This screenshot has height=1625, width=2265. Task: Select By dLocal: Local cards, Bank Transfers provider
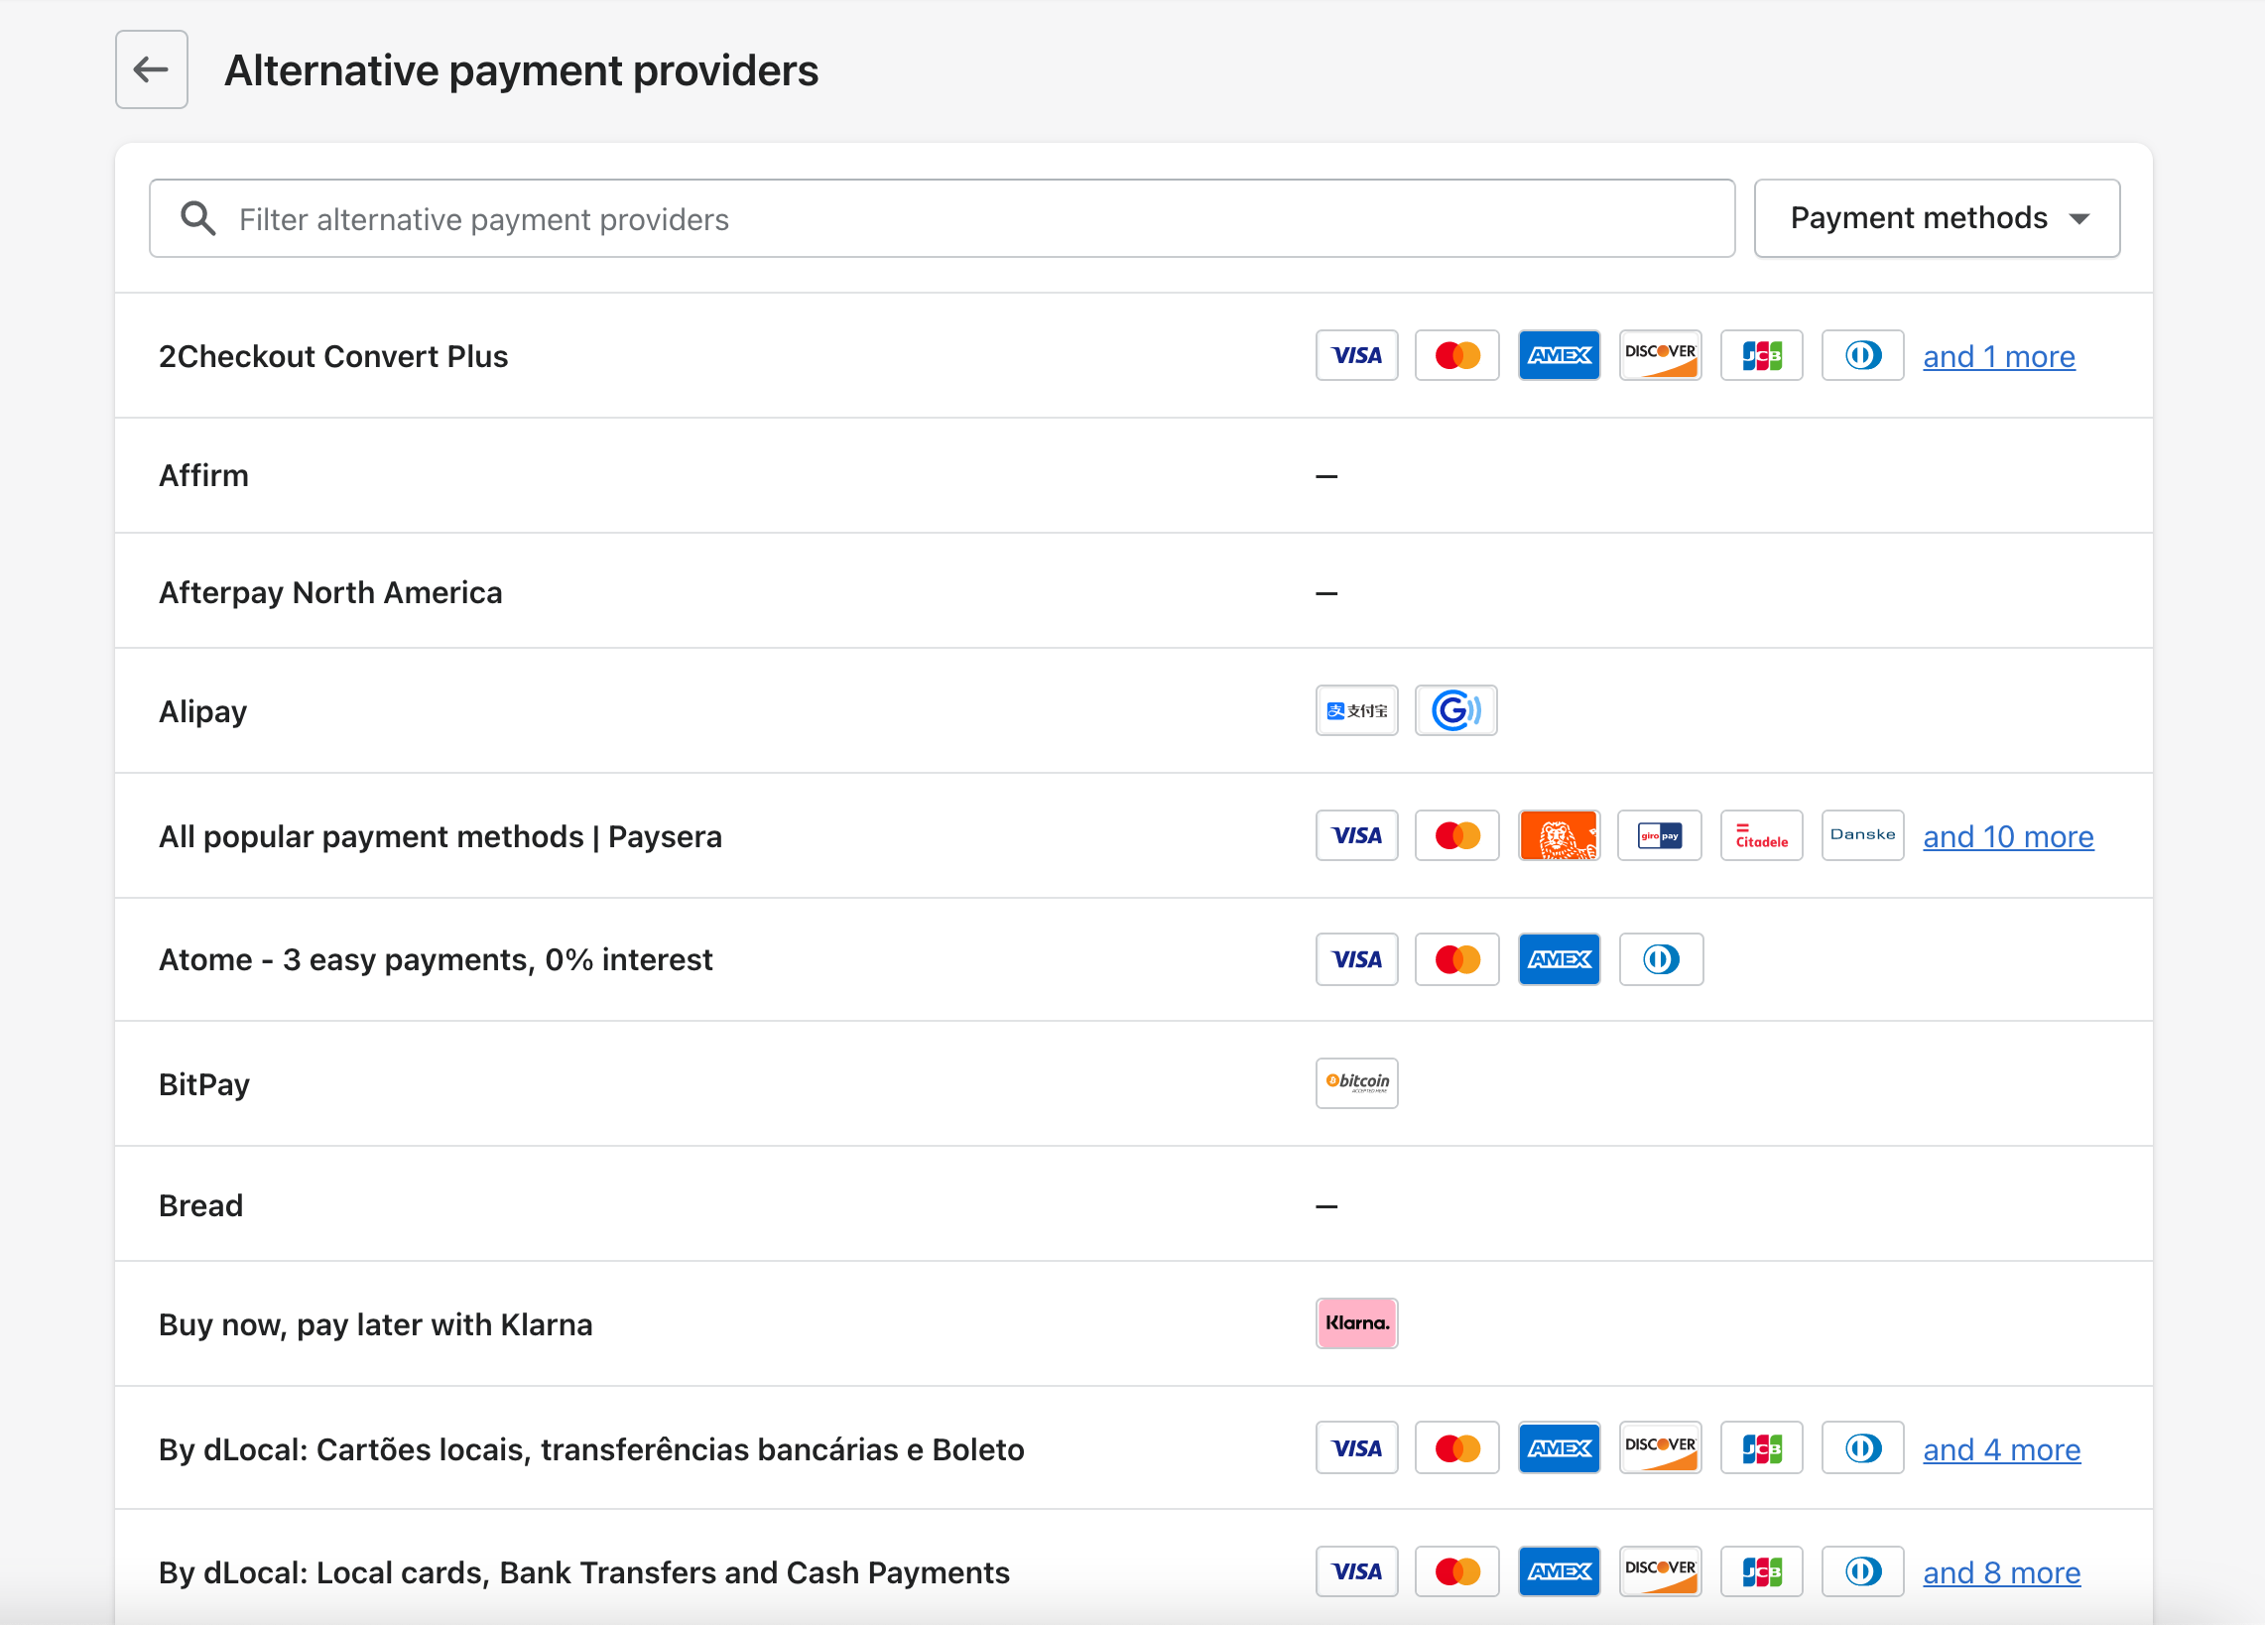pos(584,1573)
